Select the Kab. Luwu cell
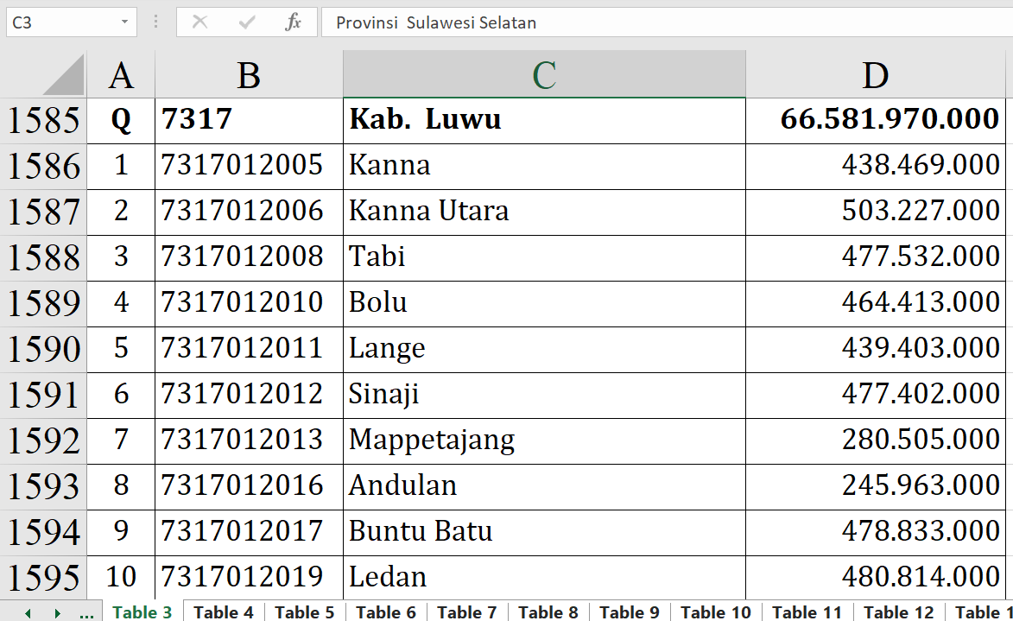Viewport: 1013px width, 621px height. tap(544, 120)
